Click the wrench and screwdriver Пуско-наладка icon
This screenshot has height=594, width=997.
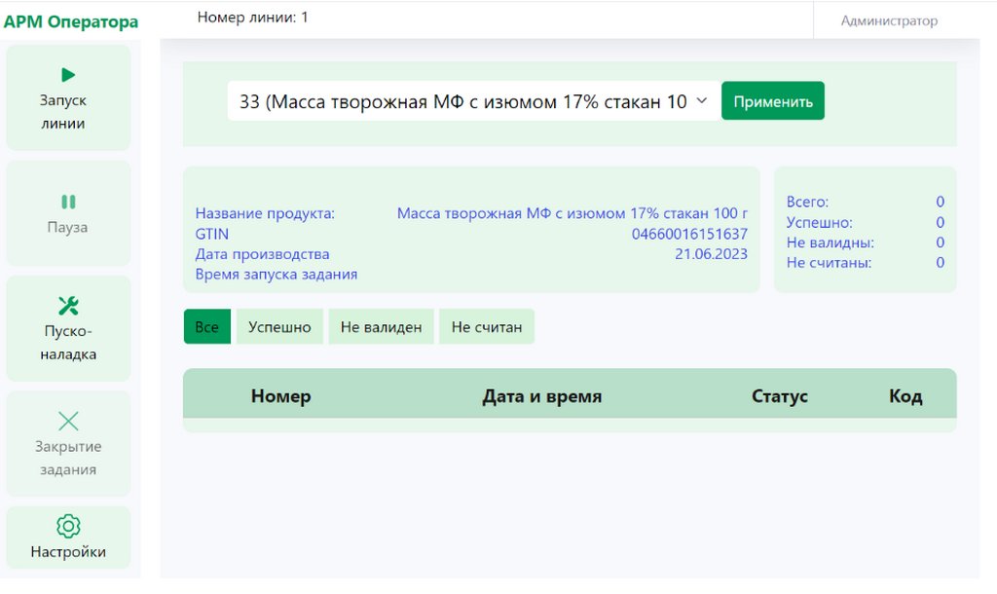coord(68,306)
